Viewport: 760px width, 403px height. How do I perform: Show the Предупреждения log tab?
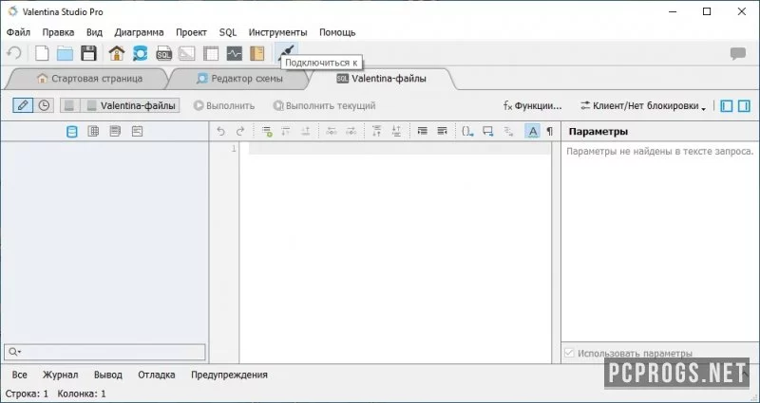(x=229, y=375)
